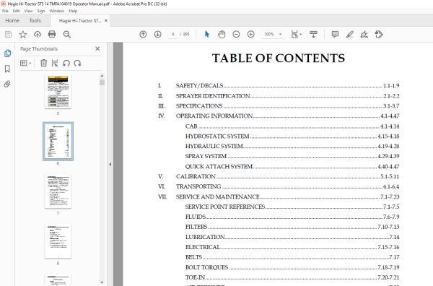Expand thumbnail options dropdown menu
433x286 pixels.
[26, 63]
